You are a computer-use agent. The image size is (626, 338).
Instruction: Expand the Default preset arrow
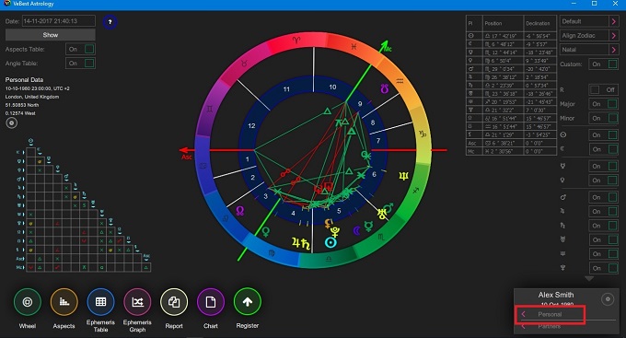[614, 21]
